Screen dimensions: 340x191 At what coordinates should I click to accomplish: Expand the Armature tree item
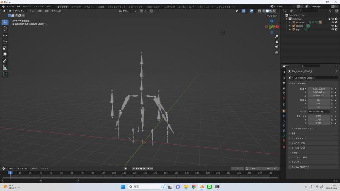tap(290, 22)
